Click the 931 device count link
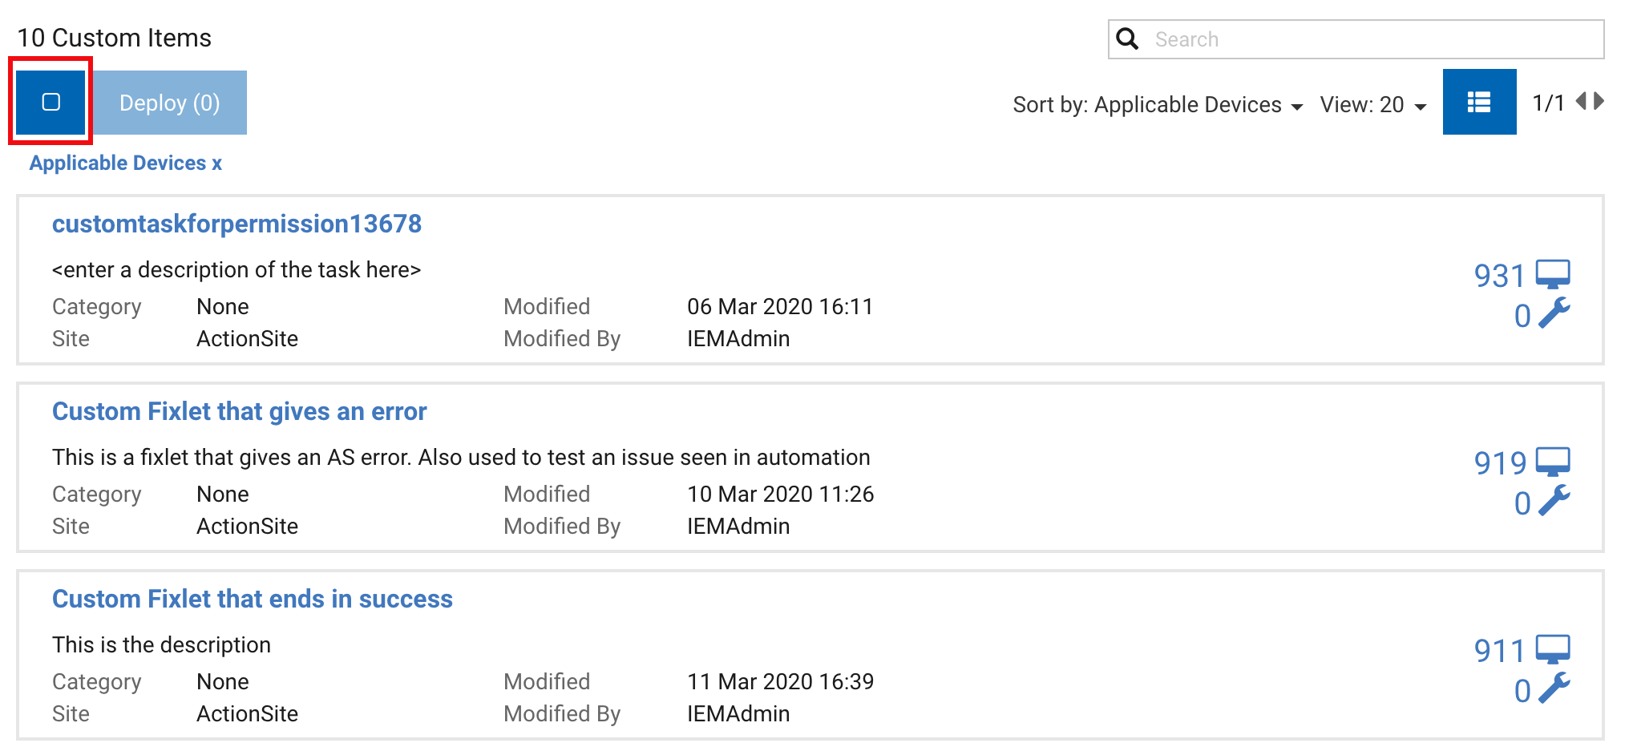The height and width of the screenshot is (747, 1629). [1499, 276]
